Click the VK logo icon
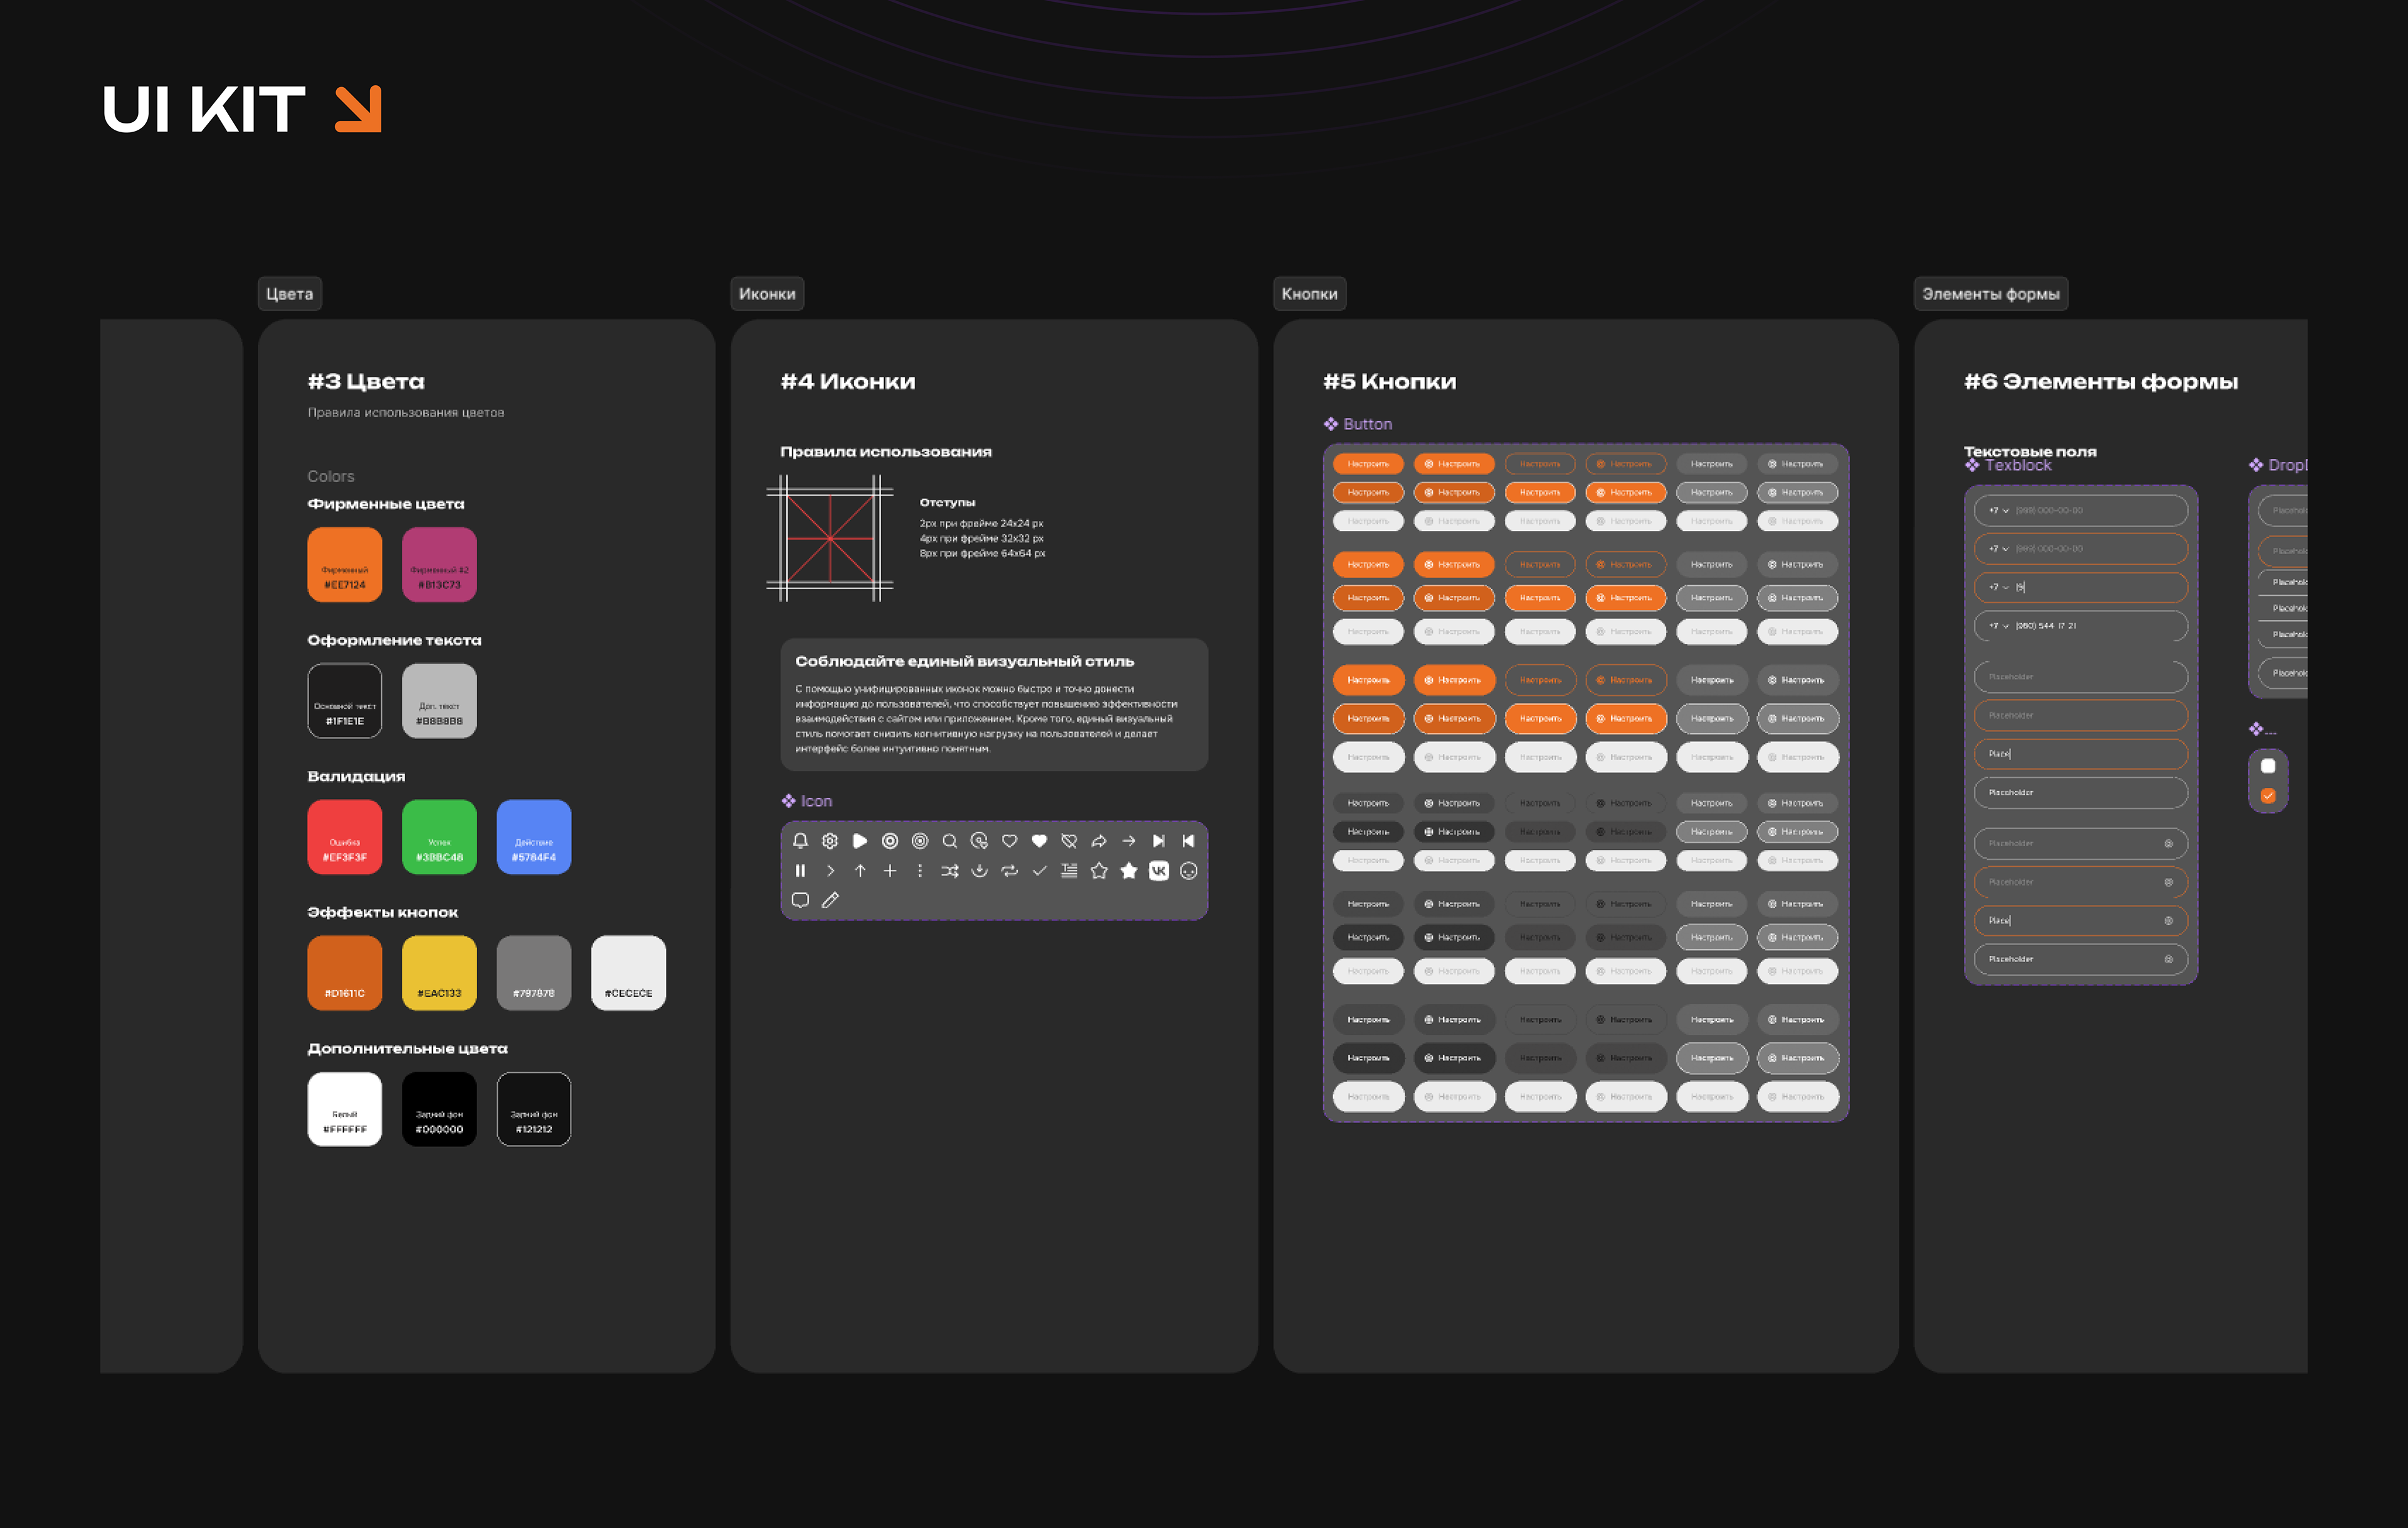 pos(1158,871)
